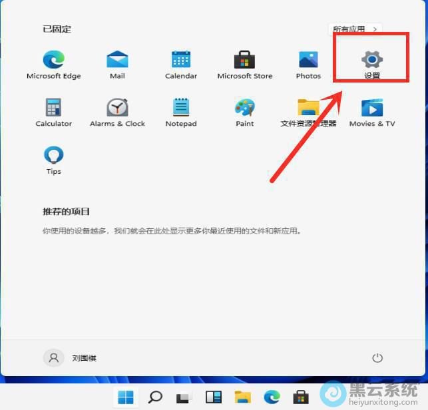Open Search from the taskbar

coord(155,397)
